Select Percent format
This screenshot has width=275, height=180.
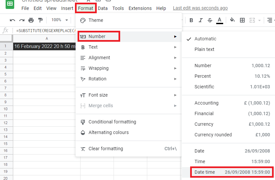228,76
